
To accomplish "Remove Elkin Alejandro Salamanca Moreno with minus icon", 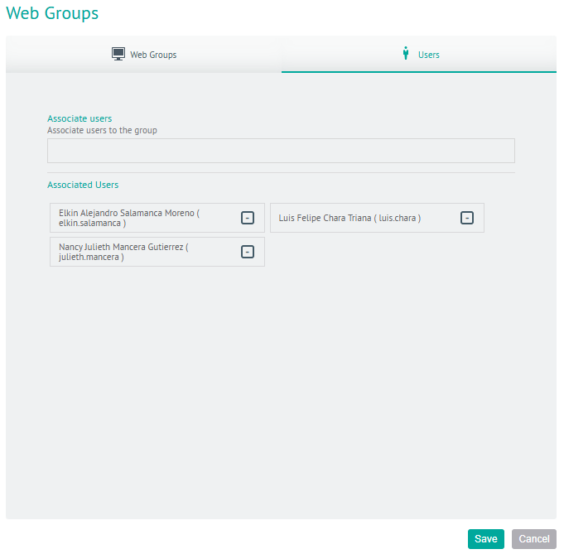I will click(x=248, y=218).
